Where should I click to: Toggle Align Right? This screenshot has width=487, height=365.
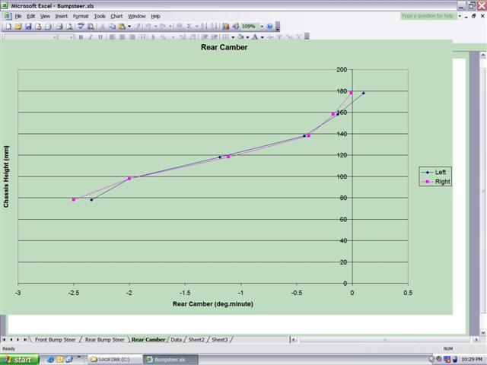click(x=132, y=37)
